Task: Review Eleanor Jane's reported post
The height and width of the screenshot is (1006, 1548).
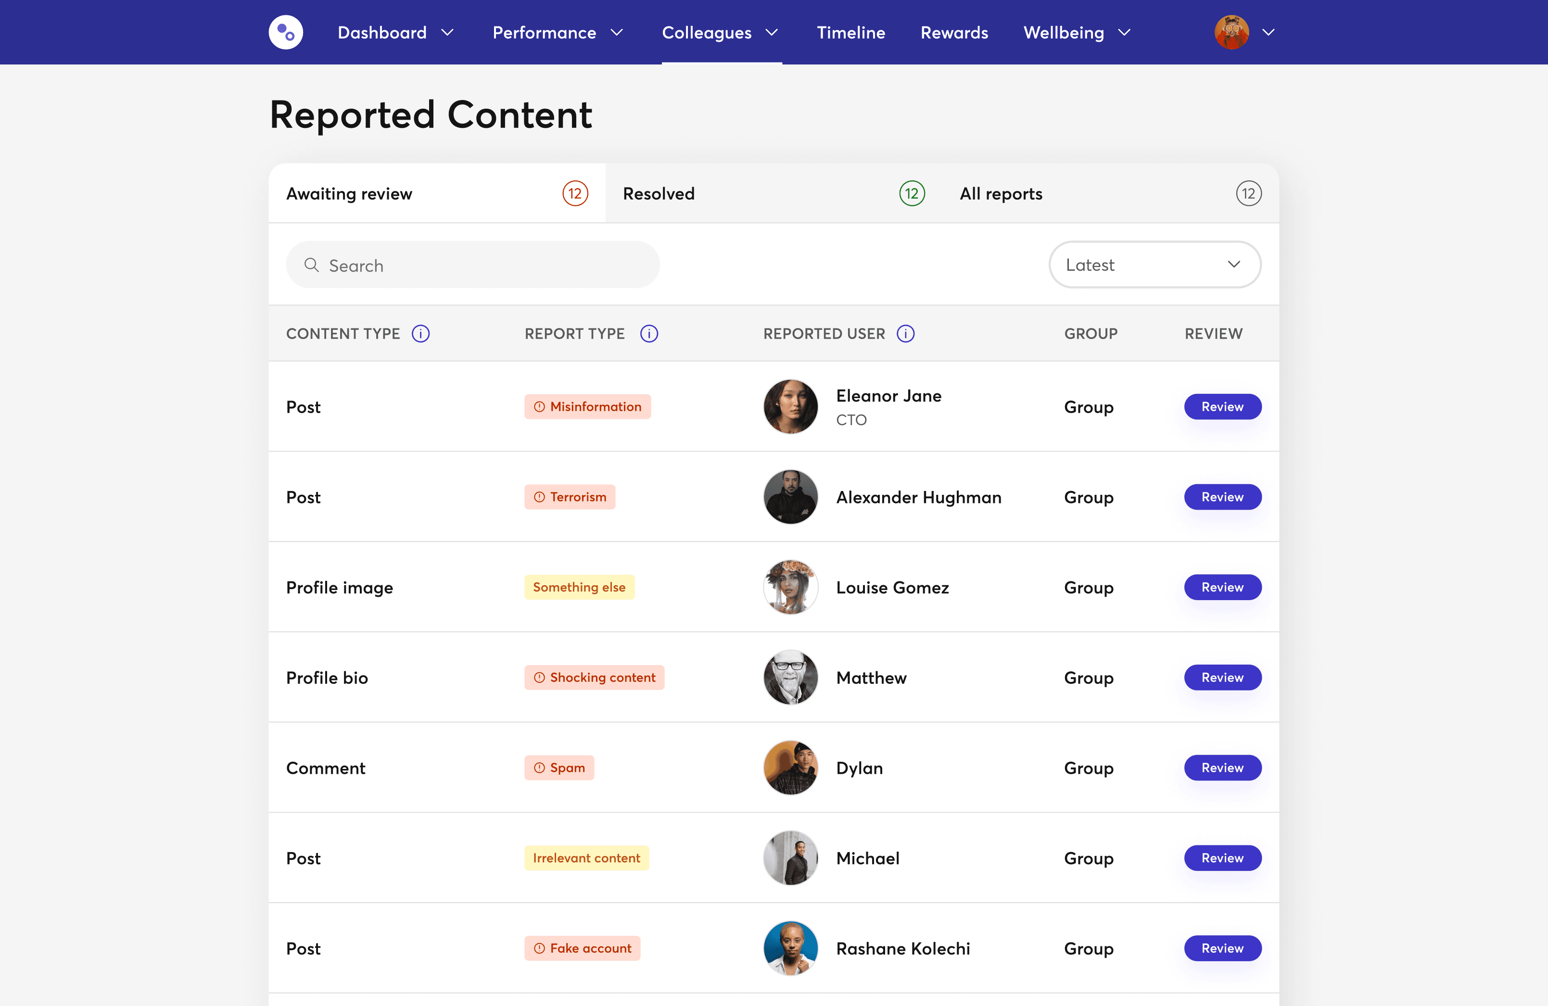Action: [1222, 406]
